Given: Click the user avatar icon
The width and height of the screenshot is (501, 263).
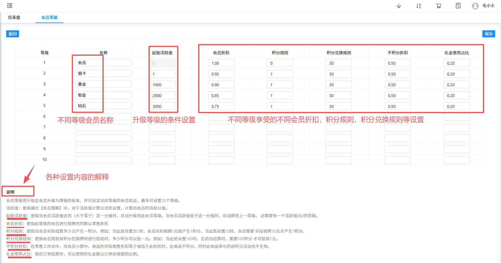Looking at the screenshot, I should [x=475, y=6].
